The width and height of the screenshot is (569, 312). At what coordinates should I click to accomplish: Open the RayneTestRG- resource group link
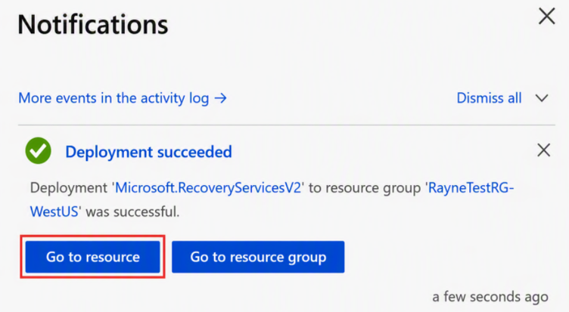(x=471, y=187)
